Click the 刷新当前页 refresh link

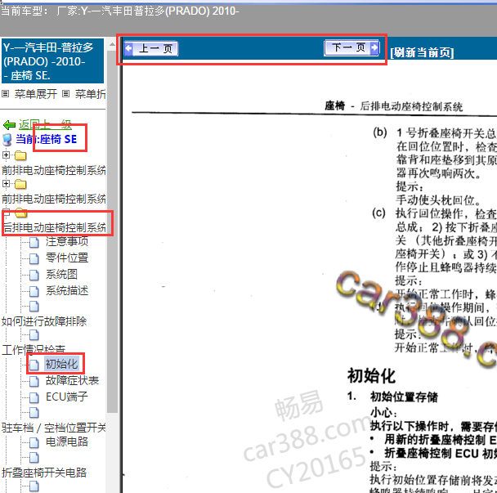422,52
